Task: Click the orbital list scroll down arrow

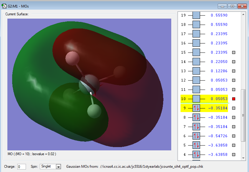Action: pos(243,158)
